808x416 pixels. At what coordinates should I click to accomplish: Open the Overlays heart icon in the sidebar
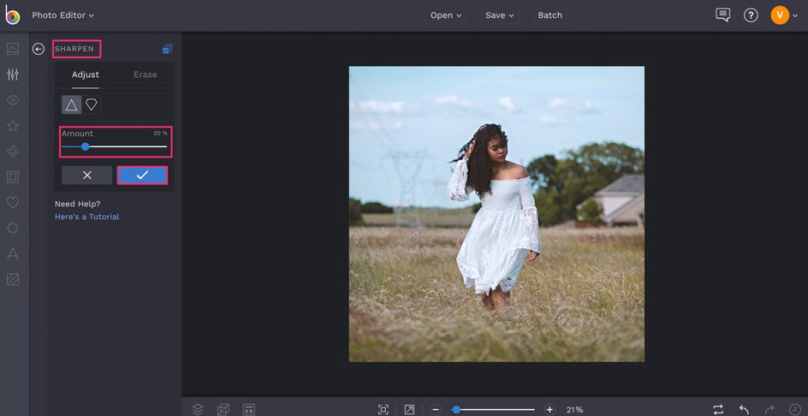click(x=13, y=203)
